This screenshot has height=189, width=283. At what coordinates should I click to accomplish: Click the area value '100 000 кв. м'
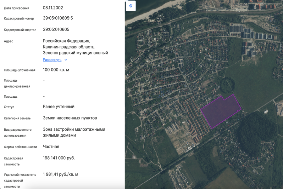point(56,70)
